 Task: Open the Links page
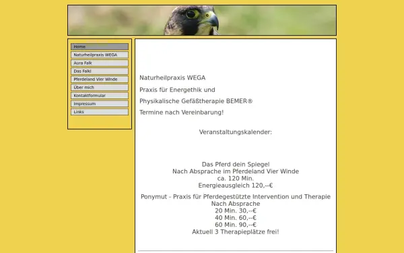100,112
